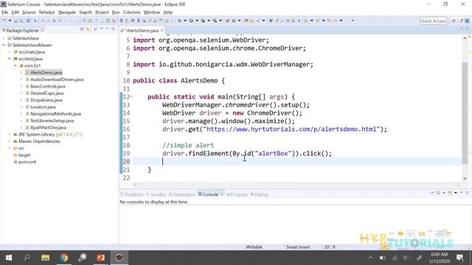Open the Run dropdown arrow

[197, 21]
